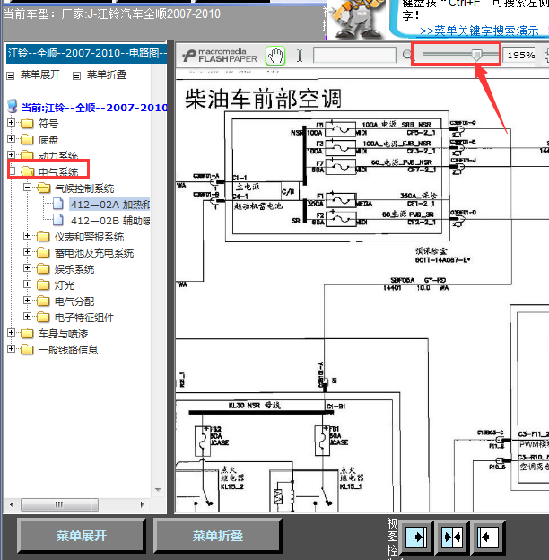Expand the 一般线路信息 tree node

(x=11, y=348)
